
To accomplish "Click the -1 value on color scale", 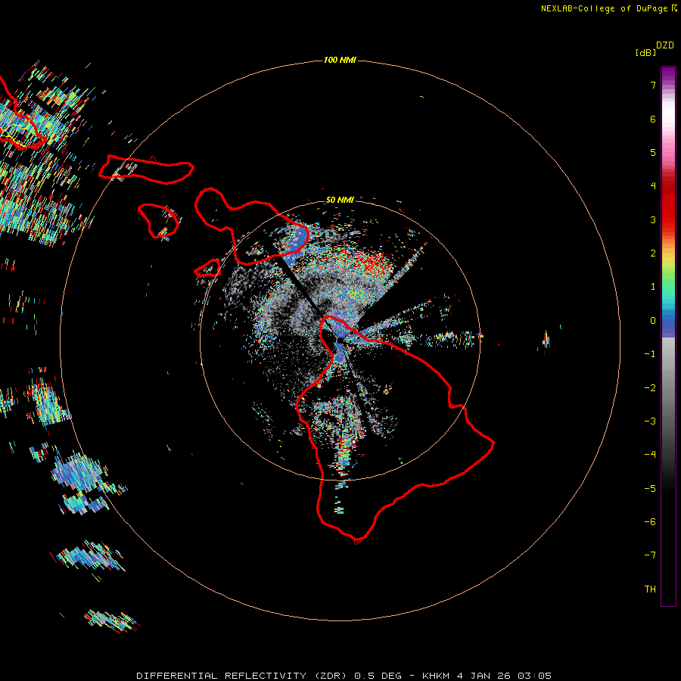I will click(x=650, y=354).
